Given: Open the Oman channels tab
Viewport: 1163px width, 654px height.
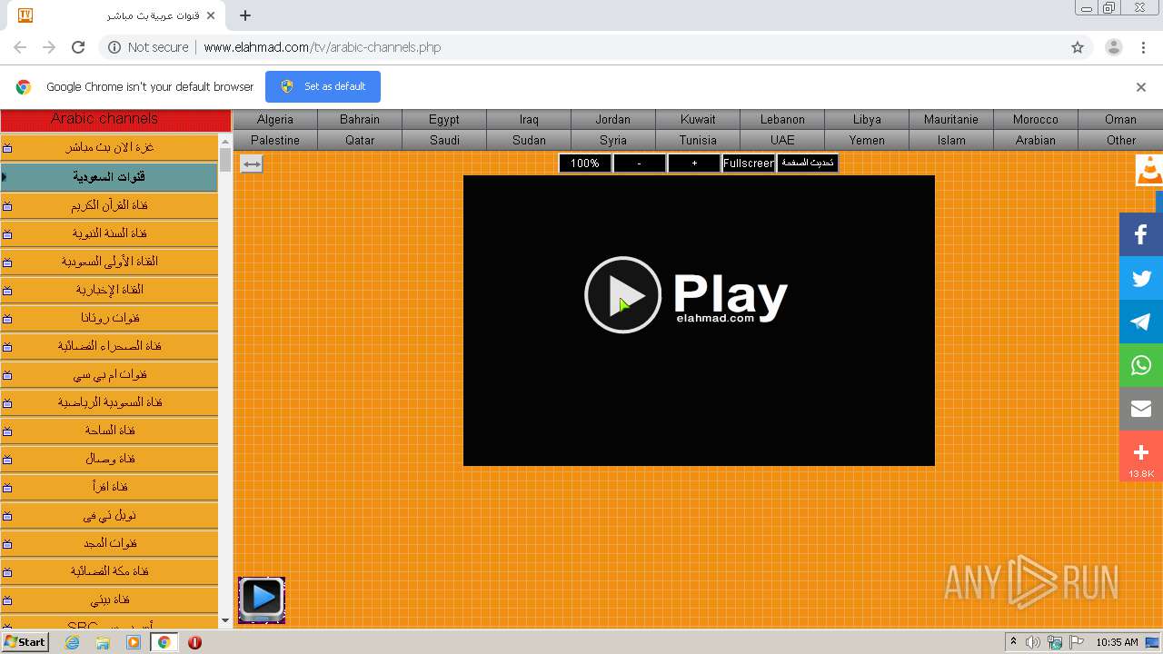Looking at the screenshot, I should [x=1120, y=119].
